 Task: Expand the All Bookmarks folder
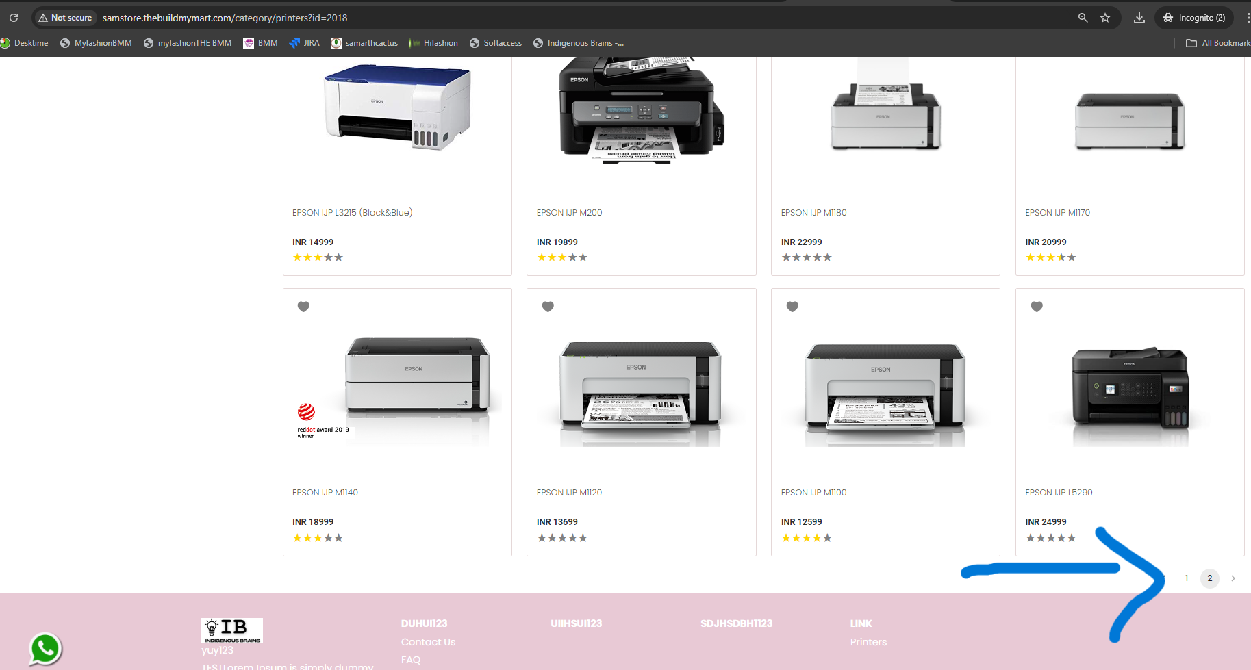coord(1218,43)
